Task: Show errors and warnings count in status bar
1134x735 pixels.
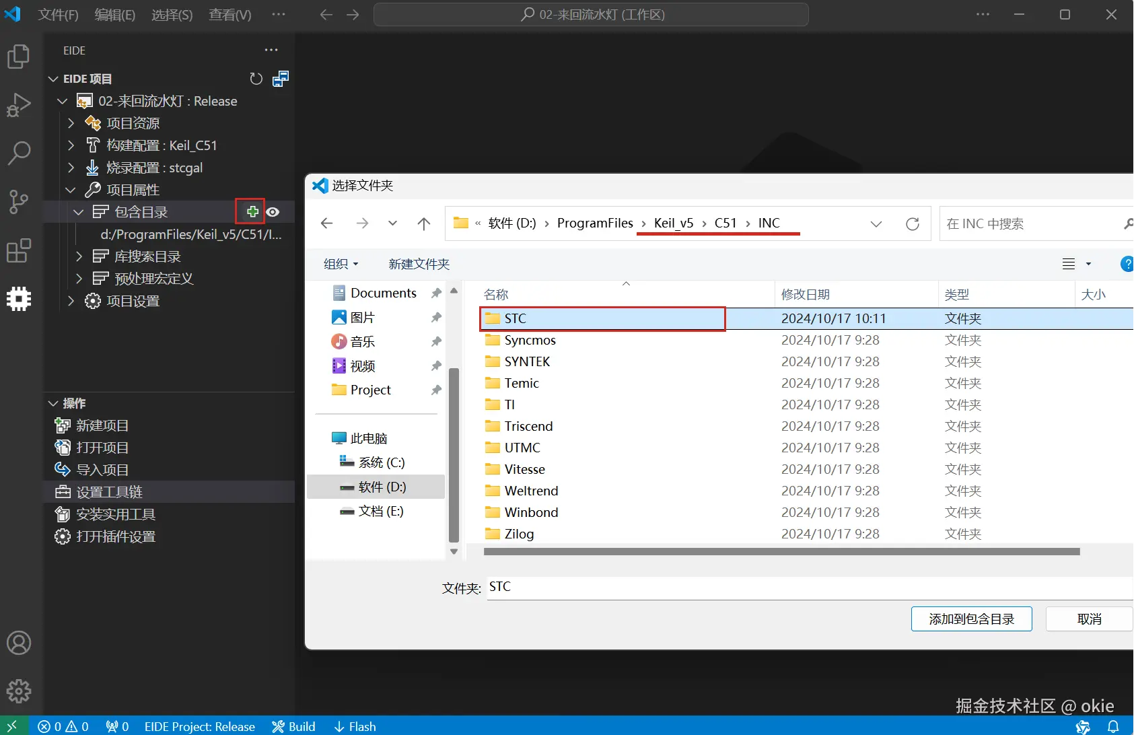Action: tap(63, 726)
